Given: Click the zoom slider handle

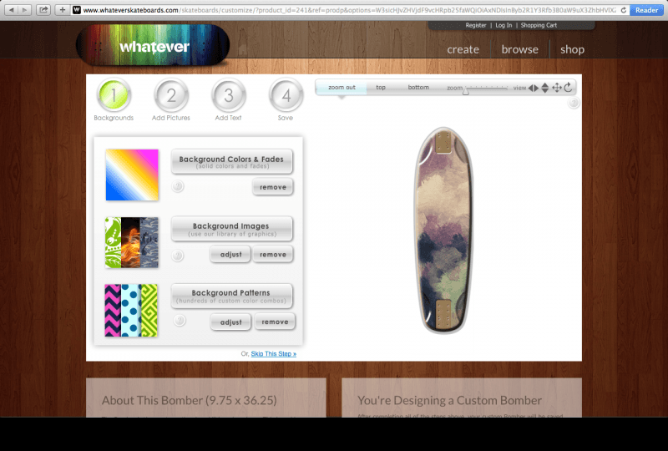Looking at the screenshot, I should tap(465, 91).
